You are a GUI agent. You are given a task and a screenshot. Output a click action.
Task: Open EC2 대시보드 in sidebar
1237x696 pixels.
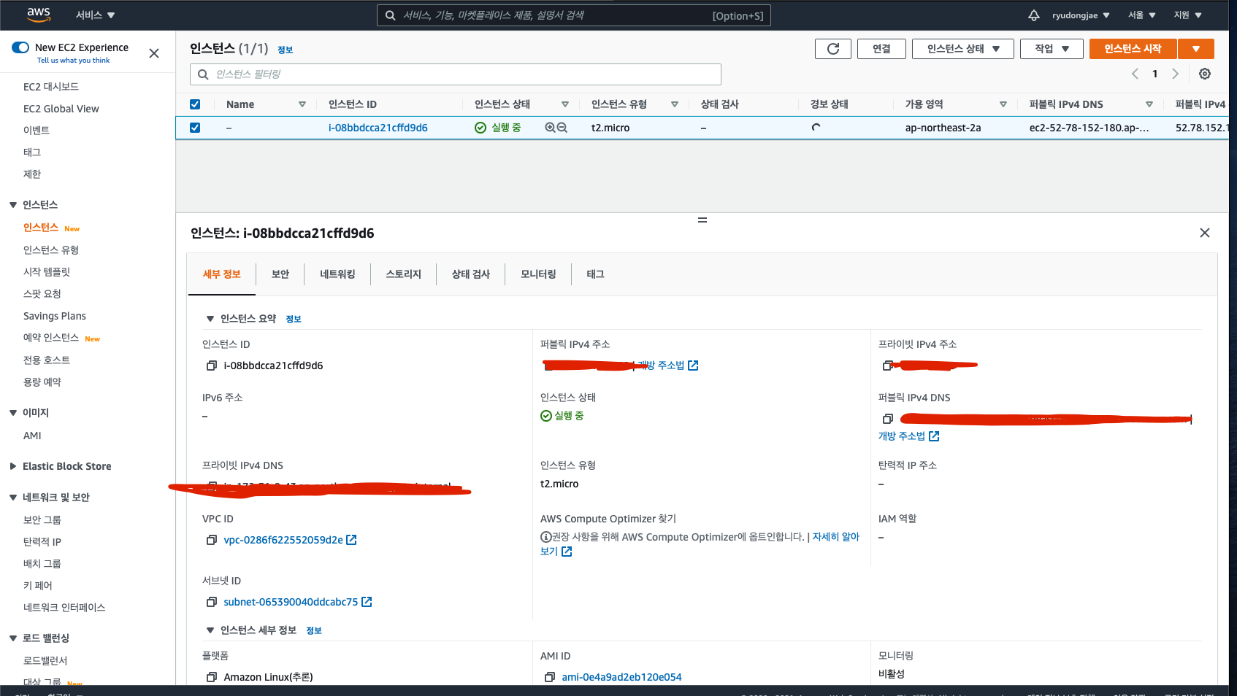pyautogui.click(x=51, y=87)
